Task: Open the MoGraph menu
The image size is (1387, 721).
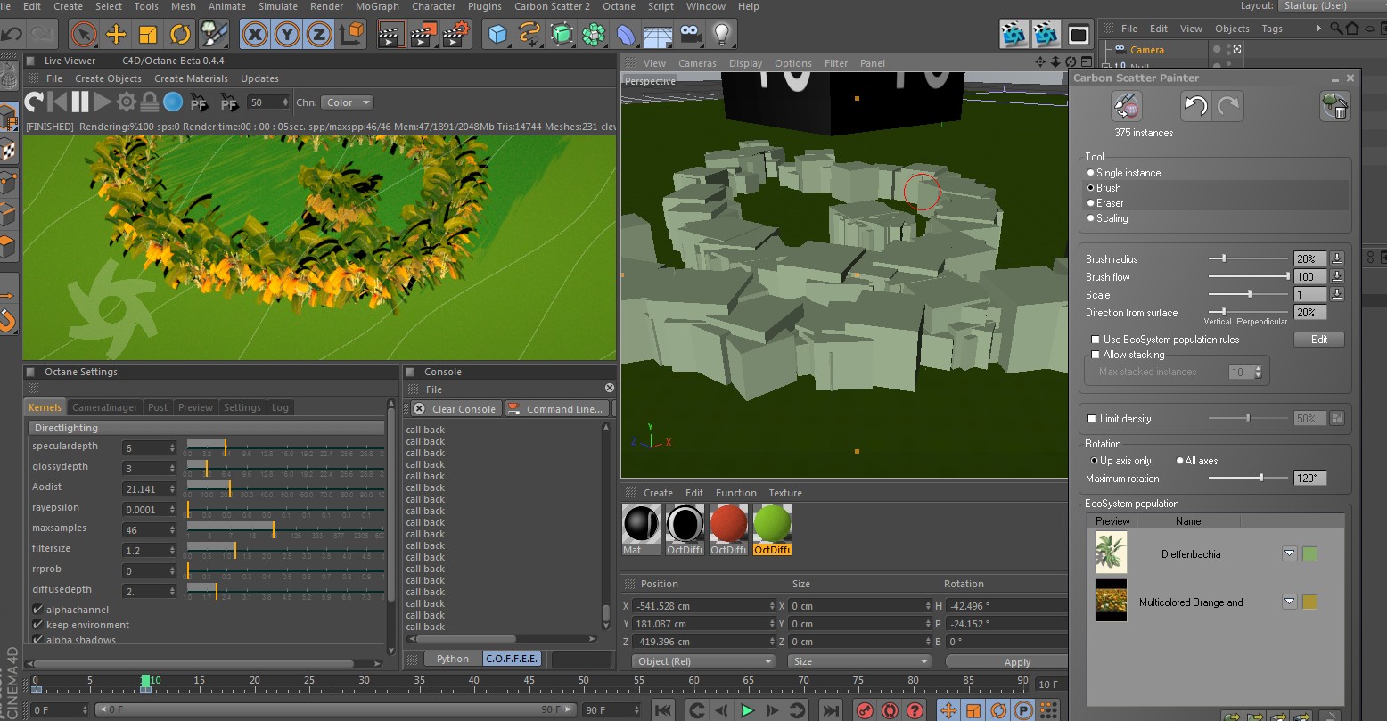Action: (x=377, y=6)
